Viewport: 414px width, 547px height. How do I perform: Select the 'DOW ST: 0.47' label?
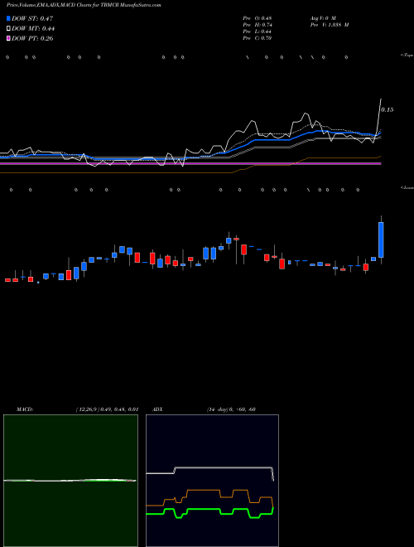pyautogui.click(x=32, y=18)
